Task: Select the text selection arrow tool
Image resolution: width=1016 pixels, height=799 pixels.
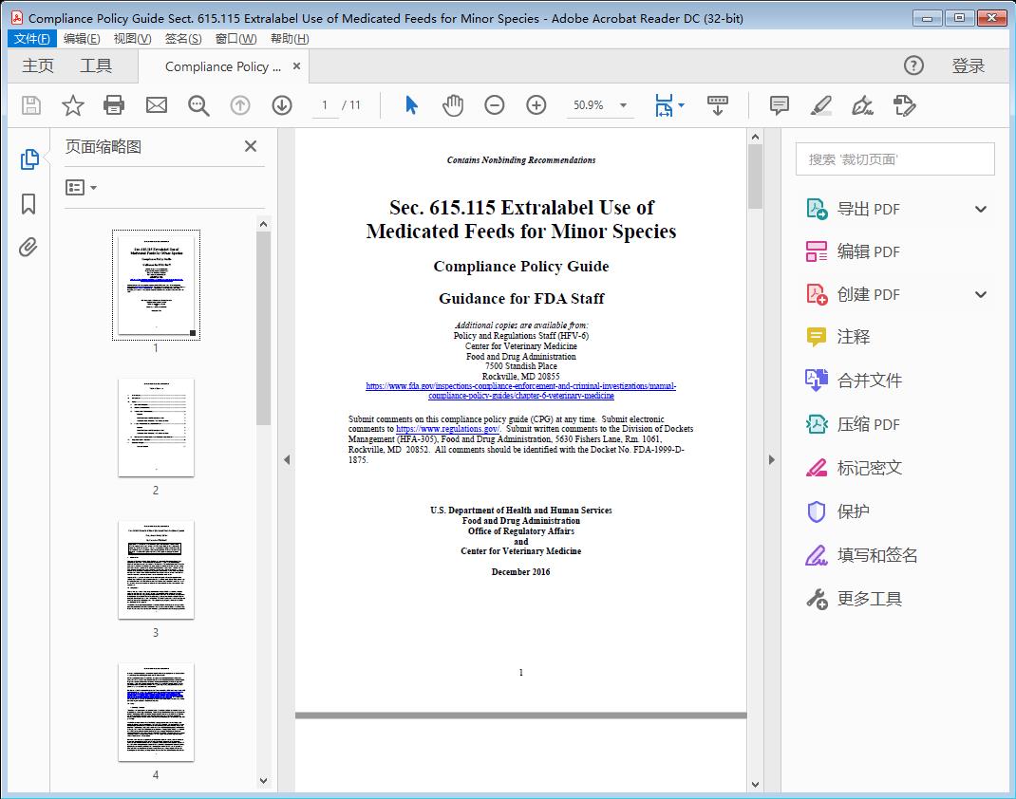Action: [x=411, y=105]
